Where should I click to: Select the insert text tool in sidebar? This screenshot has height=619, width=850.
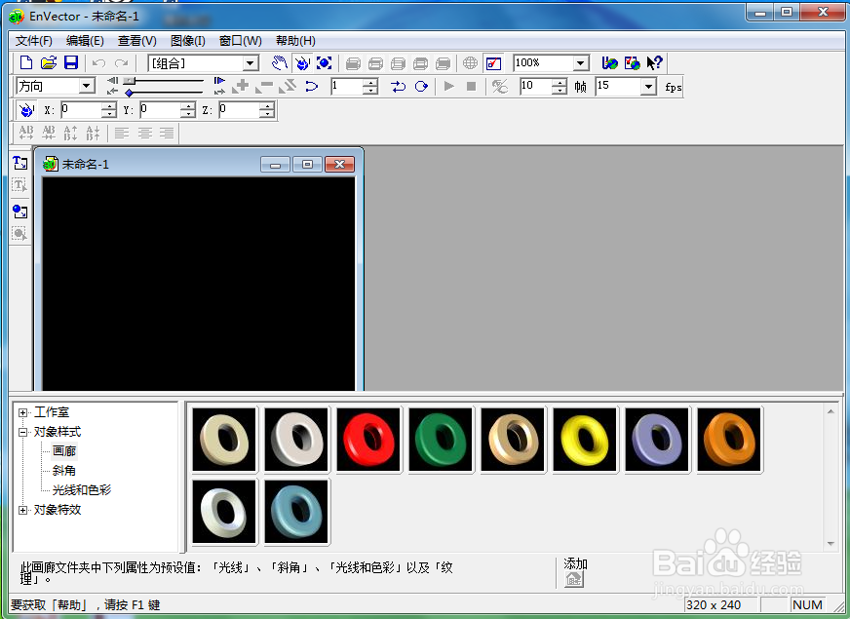point(20,162)
